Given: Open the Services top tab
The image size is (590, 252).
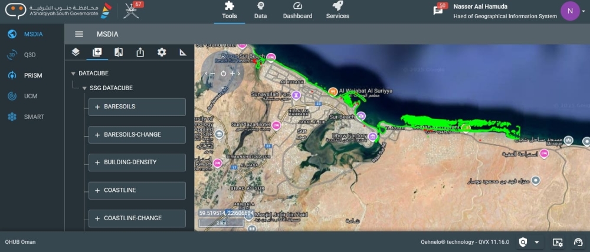Looking at the screenshot, I should coord(337,11).
